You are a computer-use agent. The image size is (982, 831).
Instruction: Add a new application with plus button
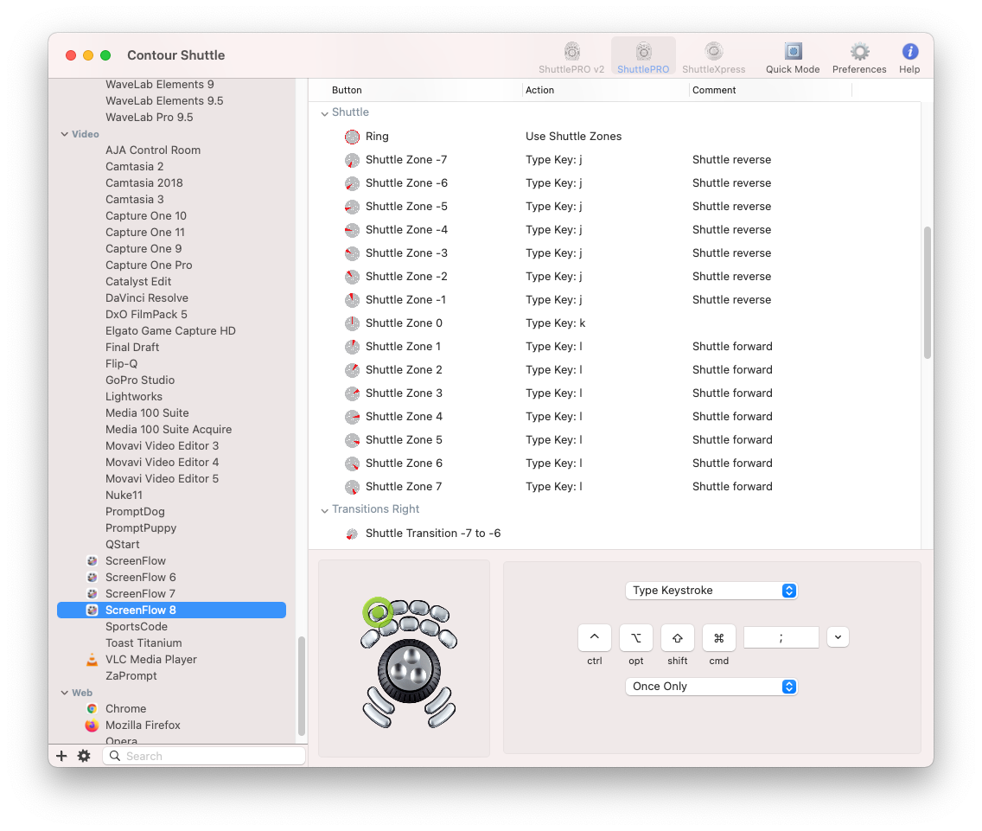tap(61, 756)
